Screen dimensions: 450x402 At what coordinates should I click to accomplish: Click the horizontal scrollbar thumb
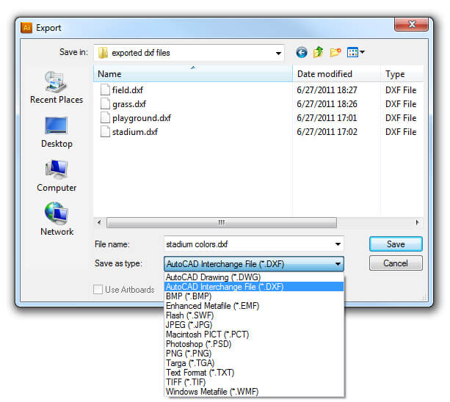pos(221,222)
